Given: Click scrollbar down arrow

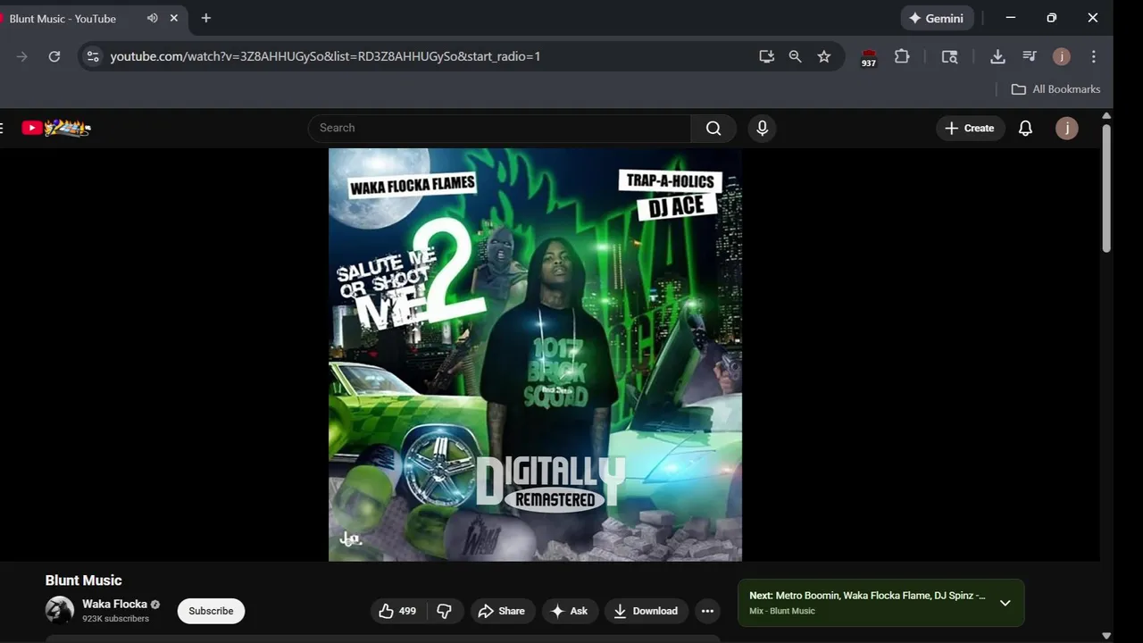Looking at the screenshot, I should pos(1106,636).
